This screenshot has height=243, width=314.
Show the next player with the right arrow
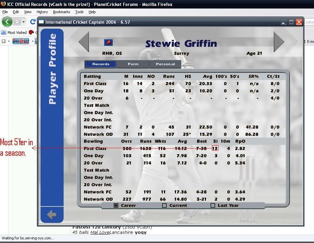tap(279, 42)
